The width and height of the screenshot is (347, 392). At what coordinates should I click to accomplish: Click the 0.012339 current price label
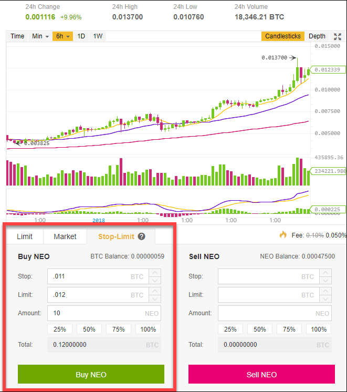coord(327,70)
